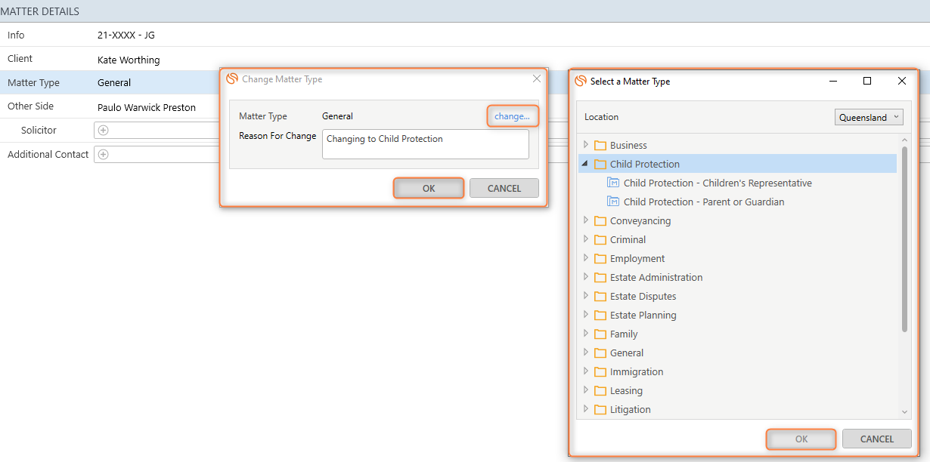Expand the Estate Planning folder arrow
Viewport: 930px width, 462px height.
[585, 315]
